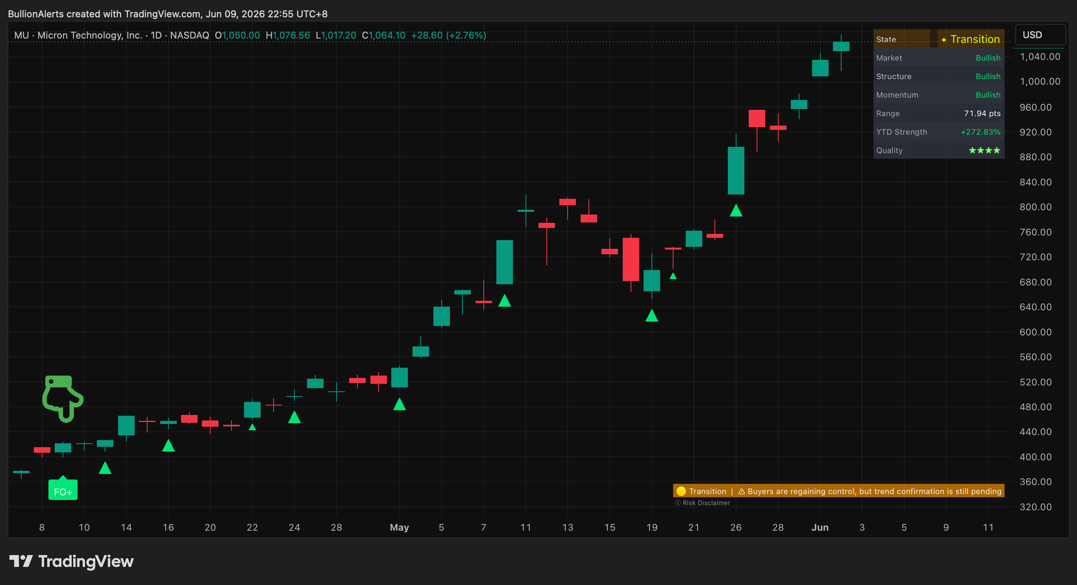This screenshot has height=585, width=1077.
Task: Click the 1D interval in chart header
Action: tap(156, 35)
